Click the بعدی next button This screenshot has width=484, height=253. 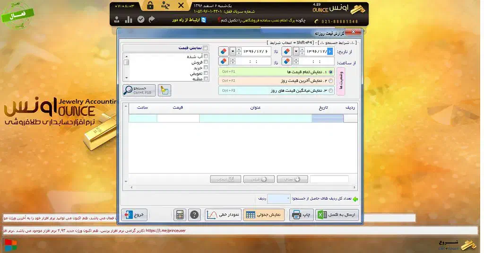[x=292, y=179]
